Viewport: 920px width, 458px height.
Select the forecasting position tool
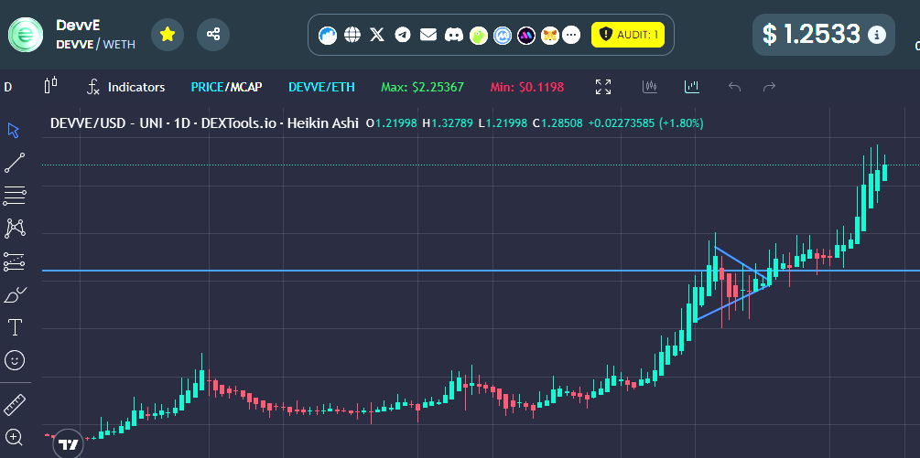point(14,261)
